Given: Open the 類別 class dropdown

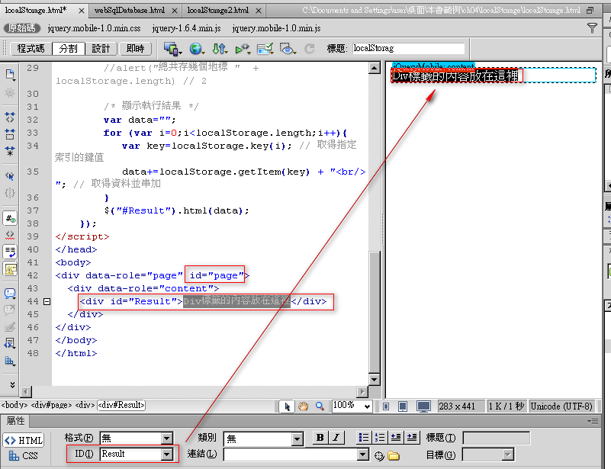Looking at the screenshot, I should (297, 439).
